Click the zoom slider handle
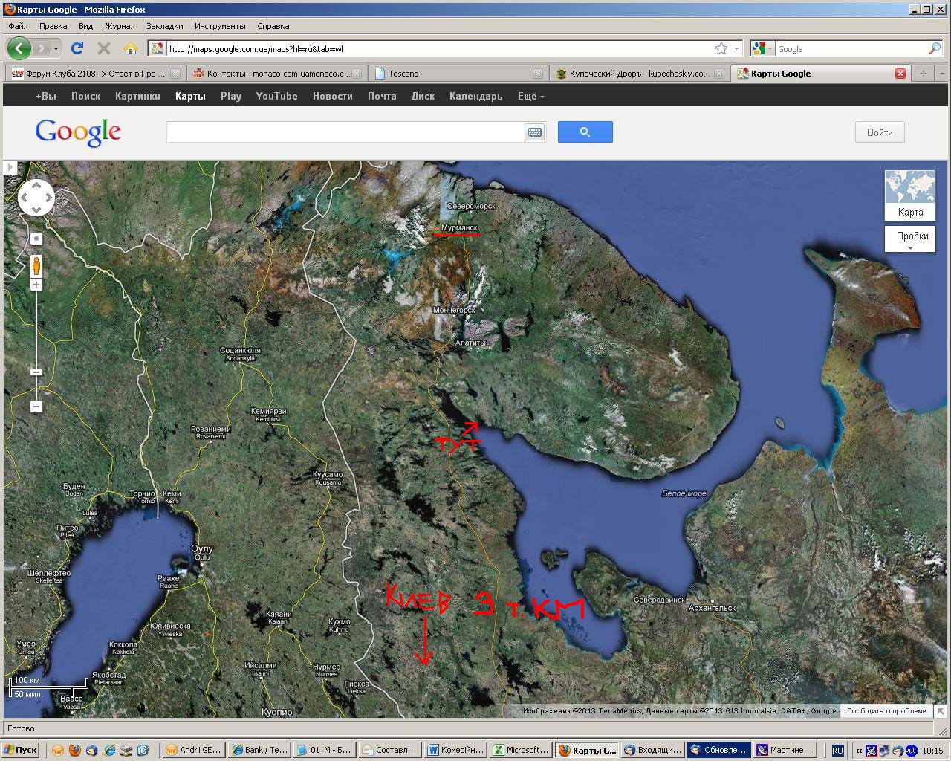Screen dimensions: 951x761 coord(36,372)
